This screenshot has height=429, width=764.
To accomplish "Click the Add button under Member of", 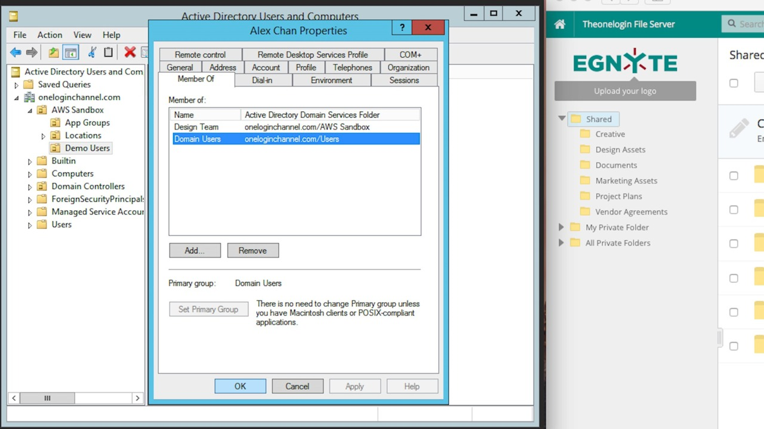I will 195,250.
